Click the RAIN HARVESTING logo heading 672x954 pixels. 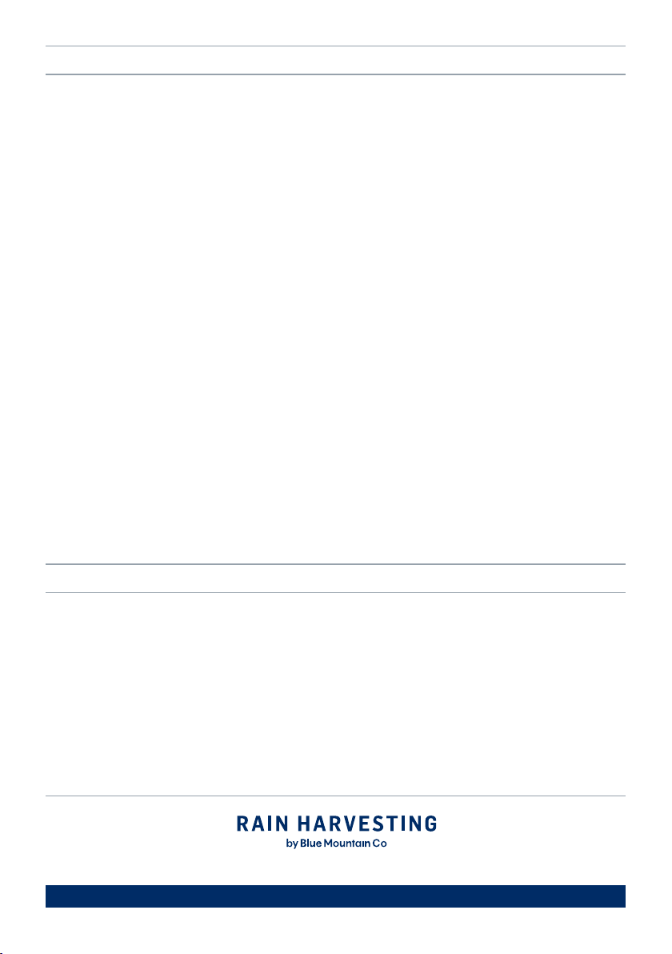coord(336,824)
